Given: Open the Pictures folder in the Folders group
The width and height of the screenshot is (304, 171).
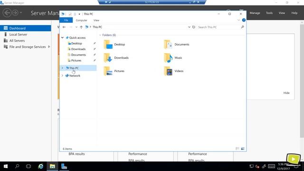Looking at the screenshot, I should (114, 71).
